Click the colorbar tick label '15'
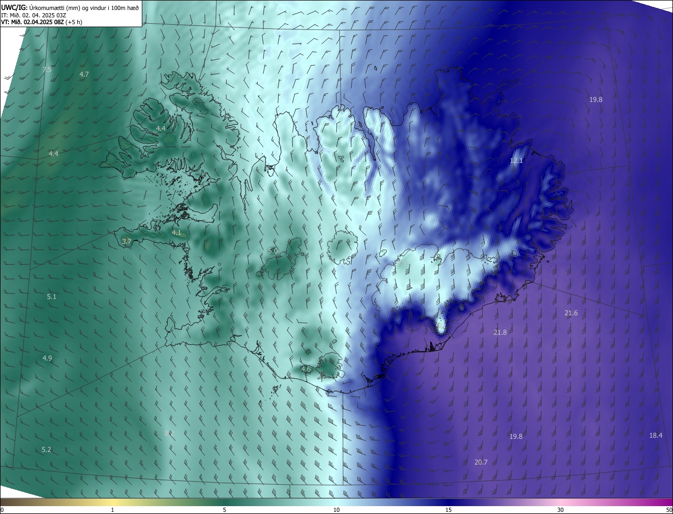The image size is (673, 514). (x=448, y=510)
